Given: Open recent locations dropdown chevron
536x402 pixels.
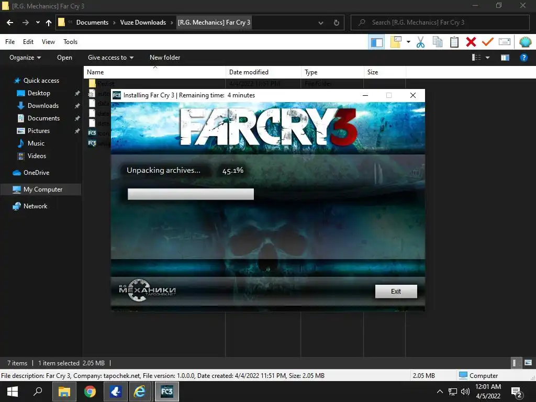Looking at the screenshot, I should tap(38, 23).
